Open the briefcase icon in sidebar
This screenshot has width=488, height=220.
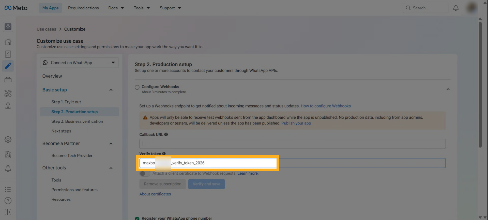(x=8, y=80)
